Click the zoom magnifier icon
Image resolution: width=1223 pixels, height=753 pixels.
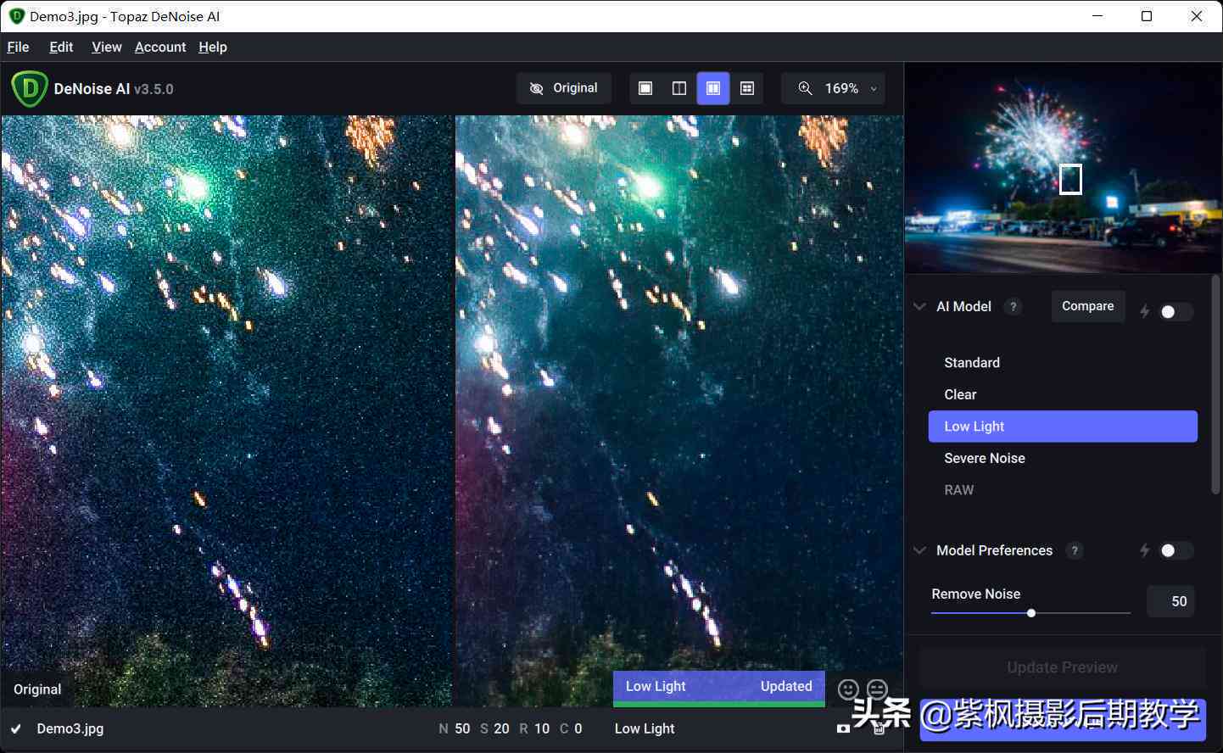click(805, 88)
